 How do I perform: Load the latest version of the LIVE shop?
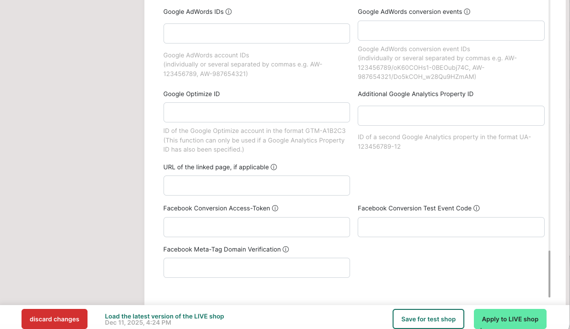(x=164, y=316)
